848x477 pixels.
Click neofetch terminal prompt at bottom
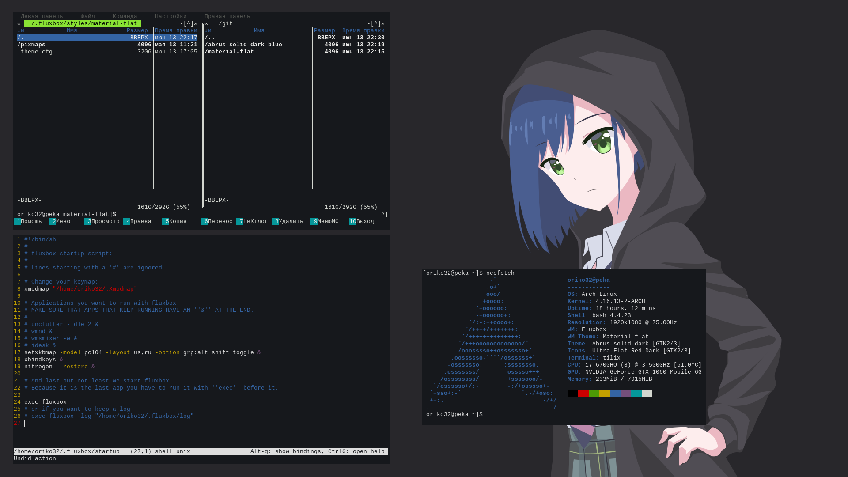click(x=453, y=414)
